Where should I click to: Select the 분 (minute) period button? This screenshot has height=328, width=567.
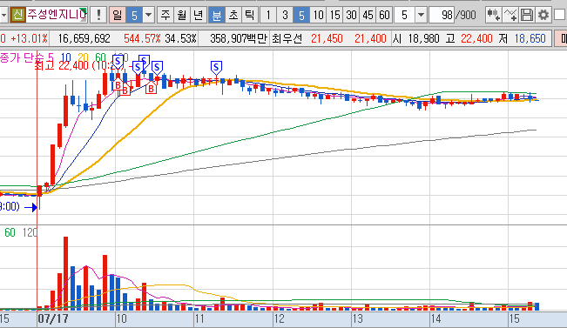click(x=216, y=15)
